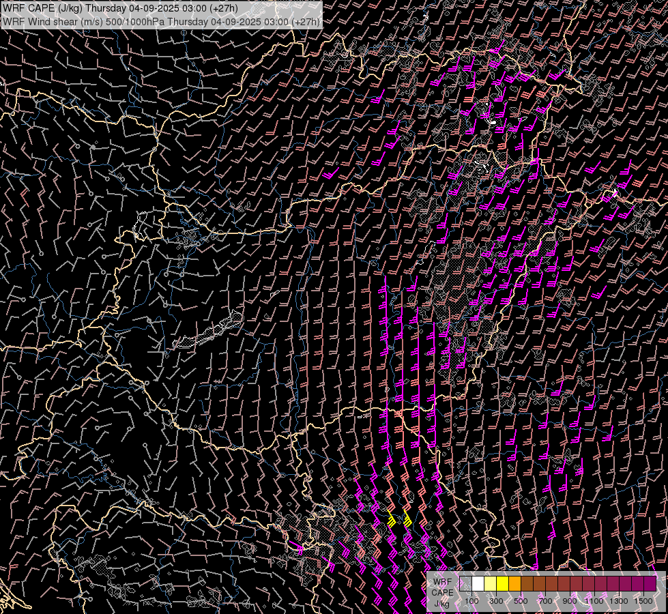This screenshot has width=668, height=614.
Task: Select the white CAPE legend swatch
Action: click(478, 584)
